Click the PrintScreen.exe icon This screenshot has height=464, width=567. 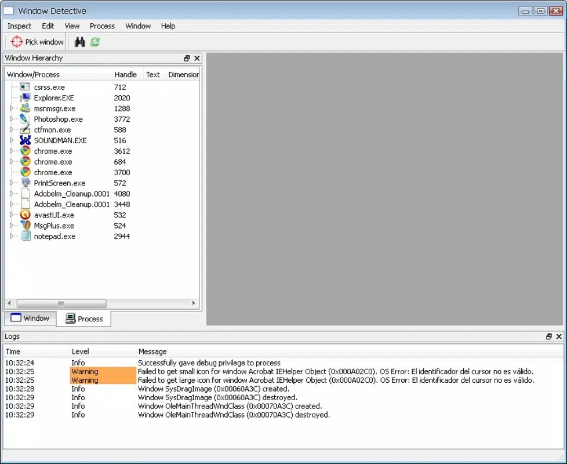25,183
